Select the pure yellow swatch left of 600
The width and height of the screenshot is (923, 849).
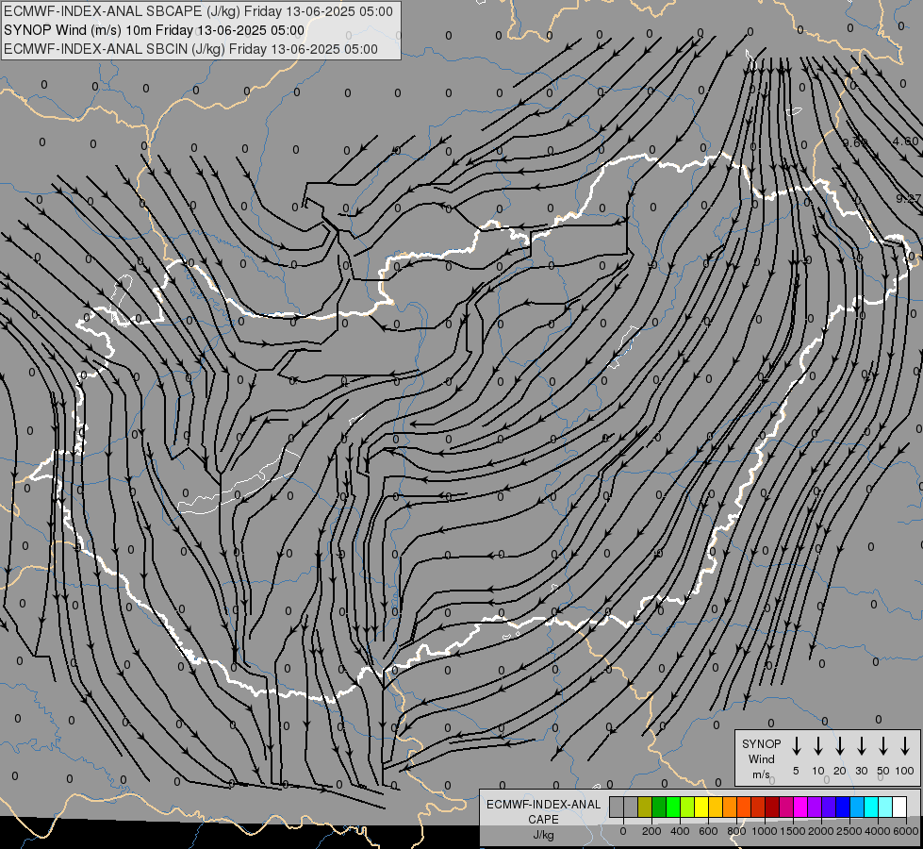coord(701,807)
